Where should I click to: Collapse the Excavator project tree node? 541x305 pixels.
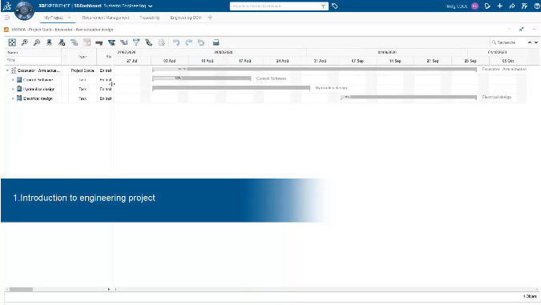coord(7,70)
